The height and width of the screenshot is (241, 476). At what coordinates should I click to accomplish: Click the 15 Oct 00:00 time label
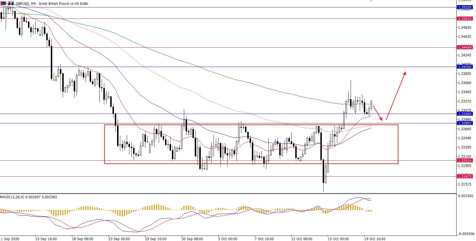pyautogui.click(x=338, y=239)
